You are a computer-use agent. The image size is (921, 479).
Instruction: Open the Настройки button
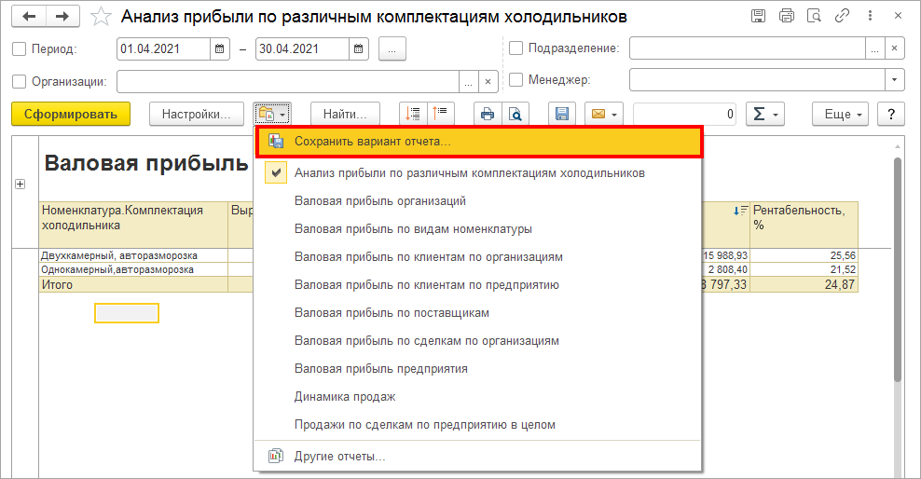click(x=196, y=114)
